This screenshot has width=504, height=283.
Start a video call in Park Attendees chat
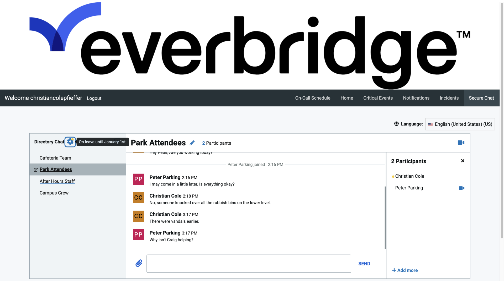[x=461, y=143]
